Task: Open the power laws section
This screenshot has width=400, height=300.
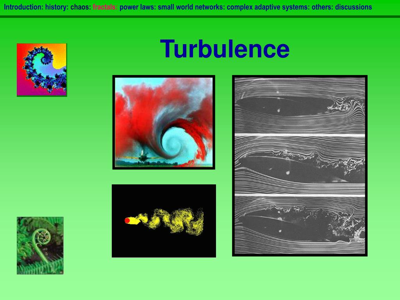Action: click(138, 7)
